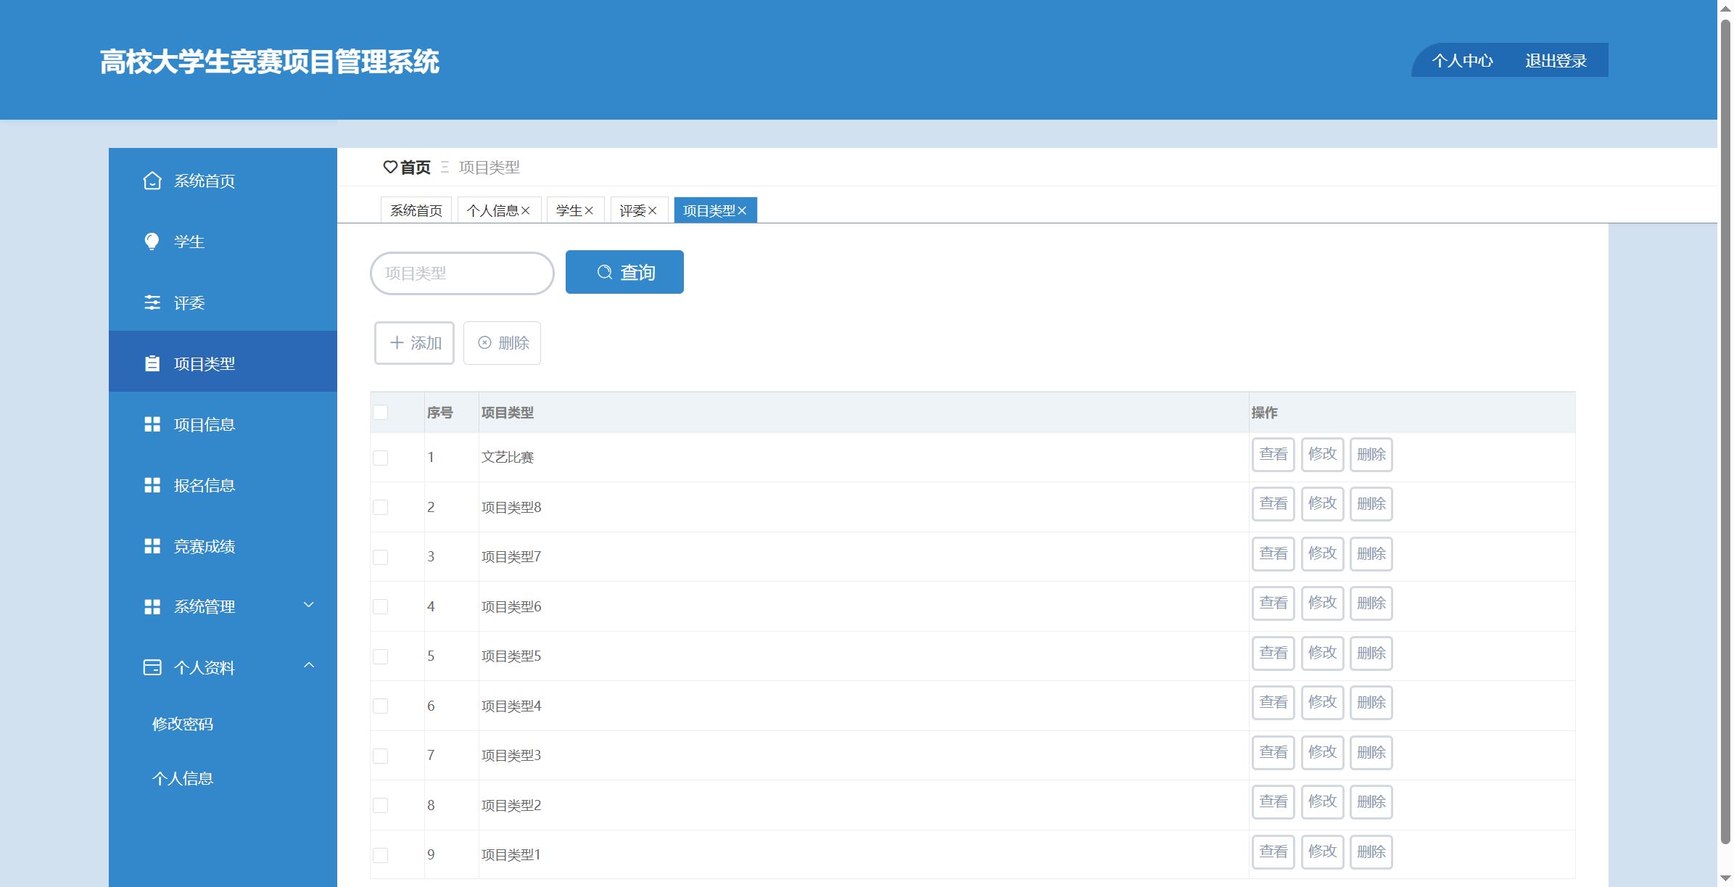The image size is (1734, 887).
Task: Check the box for row 项目类型8
Action: [x=380, y=507]
